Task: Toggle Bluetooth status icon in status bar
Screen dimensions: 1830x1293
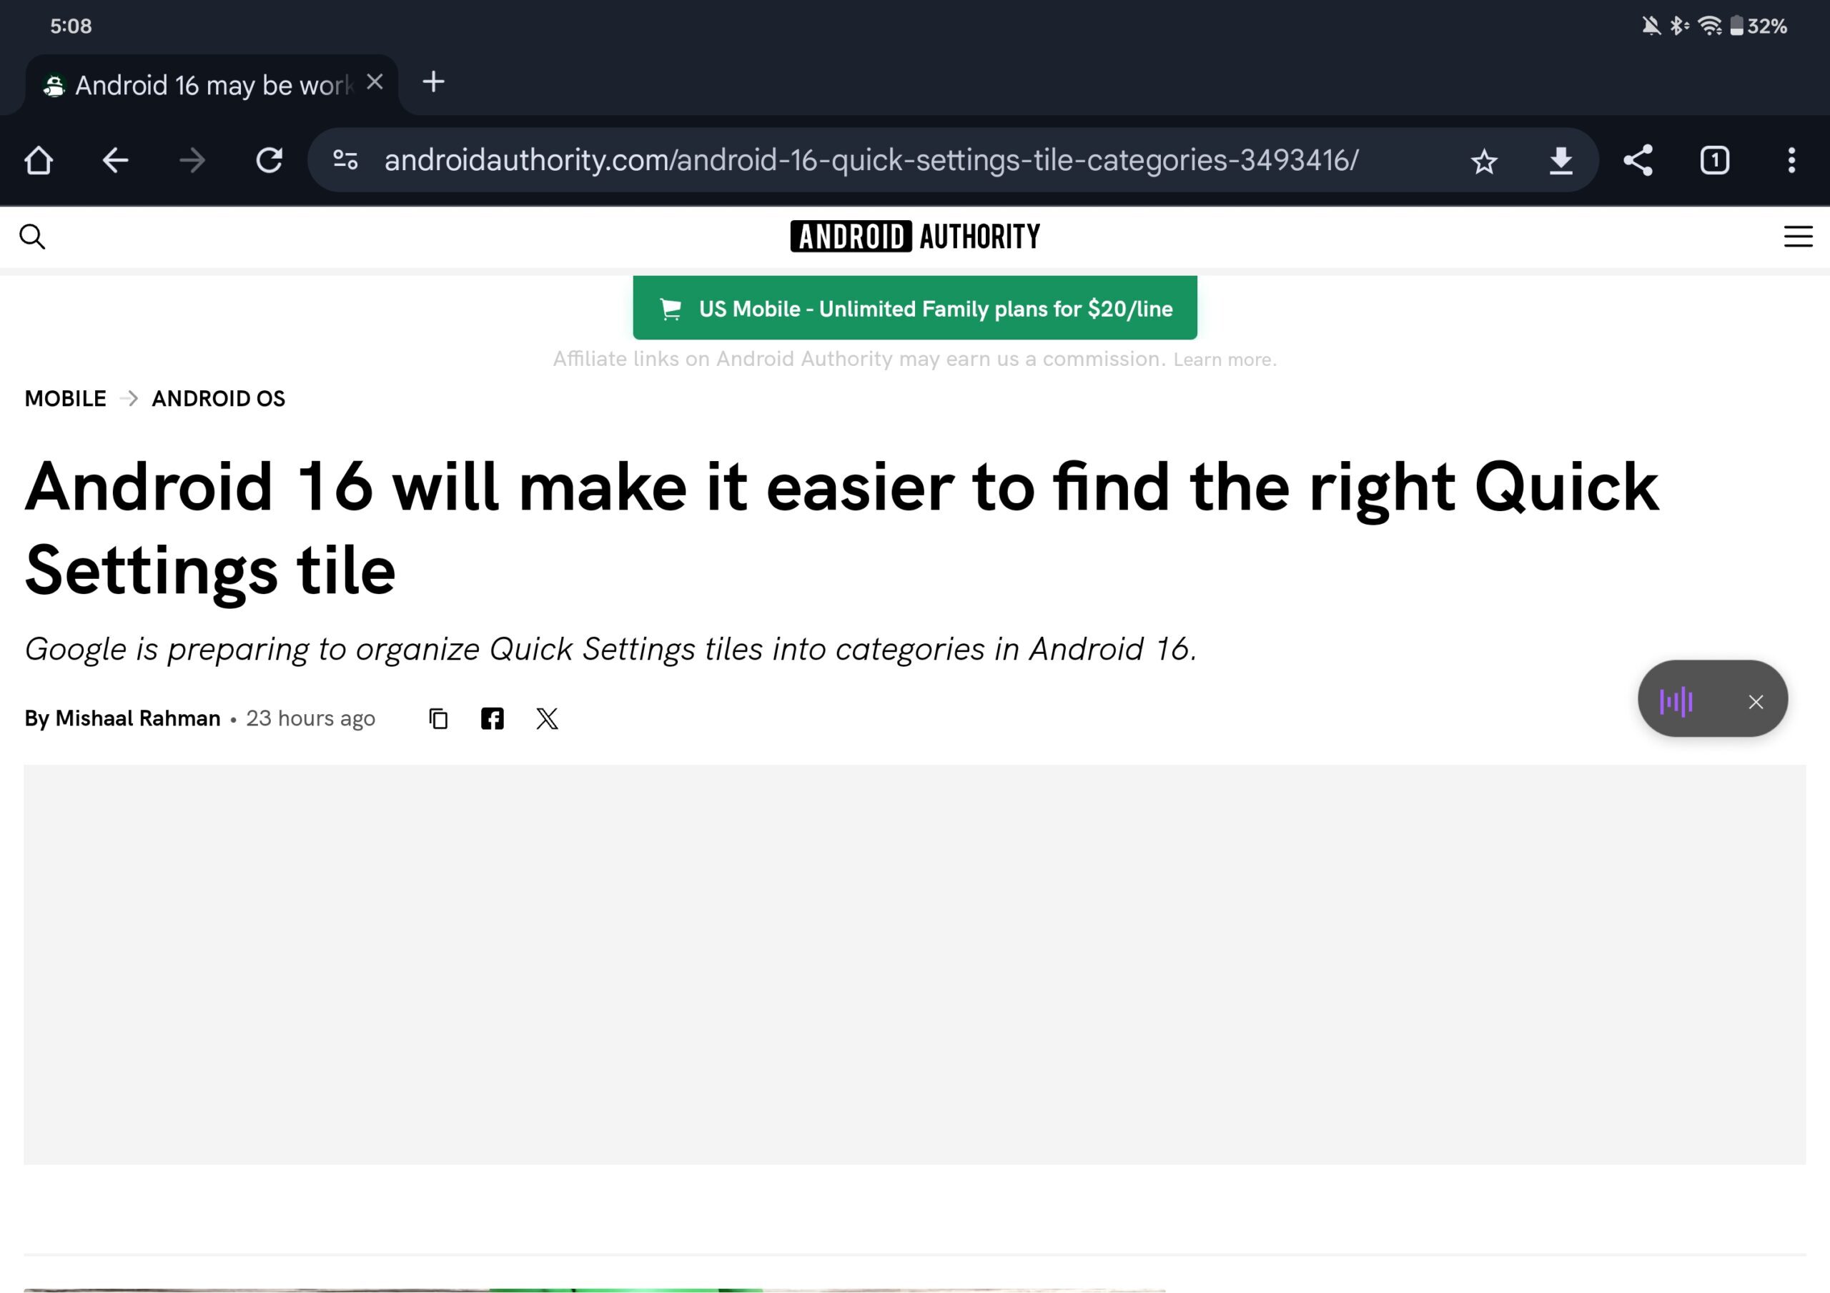Action: point(1678,25)
